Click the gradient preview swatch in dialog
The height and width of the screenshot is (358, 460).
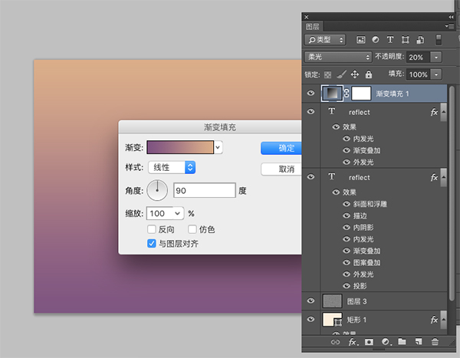click(x=180, y=147)
